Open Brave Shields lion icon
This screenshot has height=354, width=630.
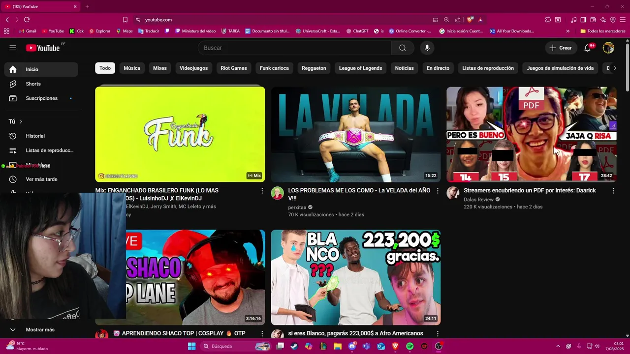(470, 20)
